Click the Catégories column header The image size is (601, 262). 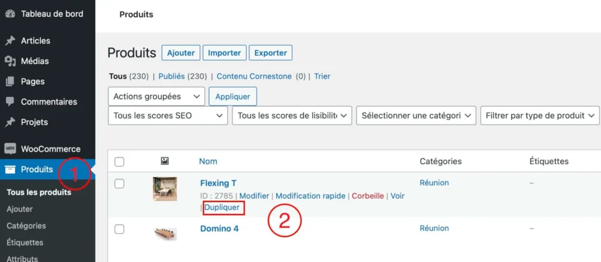(x=440, y=161)
